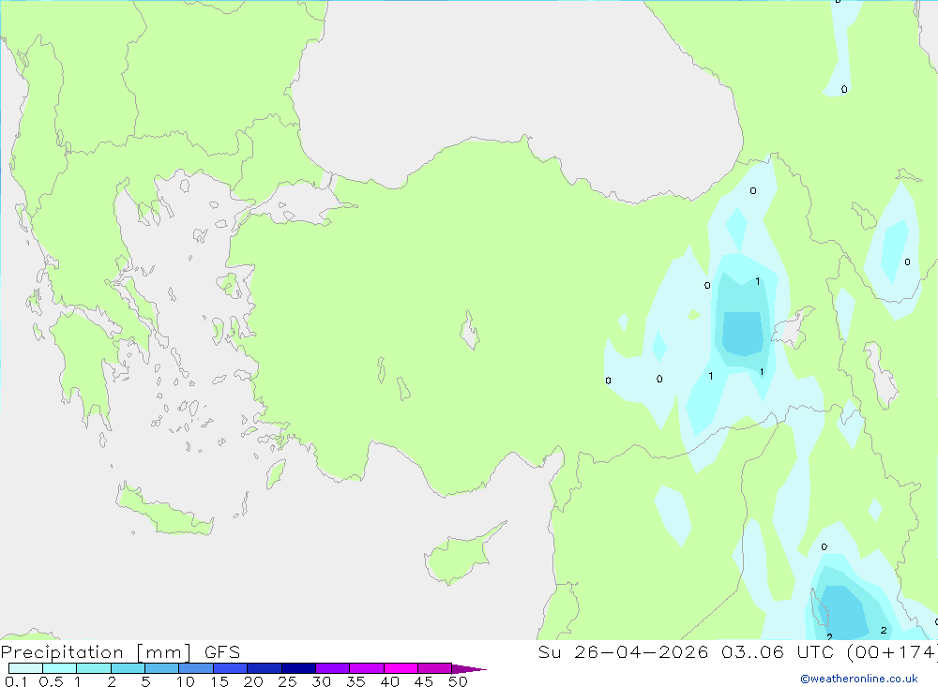Click the "GFS" model label

pyautogui.click(x=222, y=652)
